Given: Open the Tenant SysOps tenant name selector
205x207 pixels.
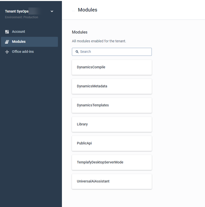Looking at the screenshot, I should click(17, 11).
